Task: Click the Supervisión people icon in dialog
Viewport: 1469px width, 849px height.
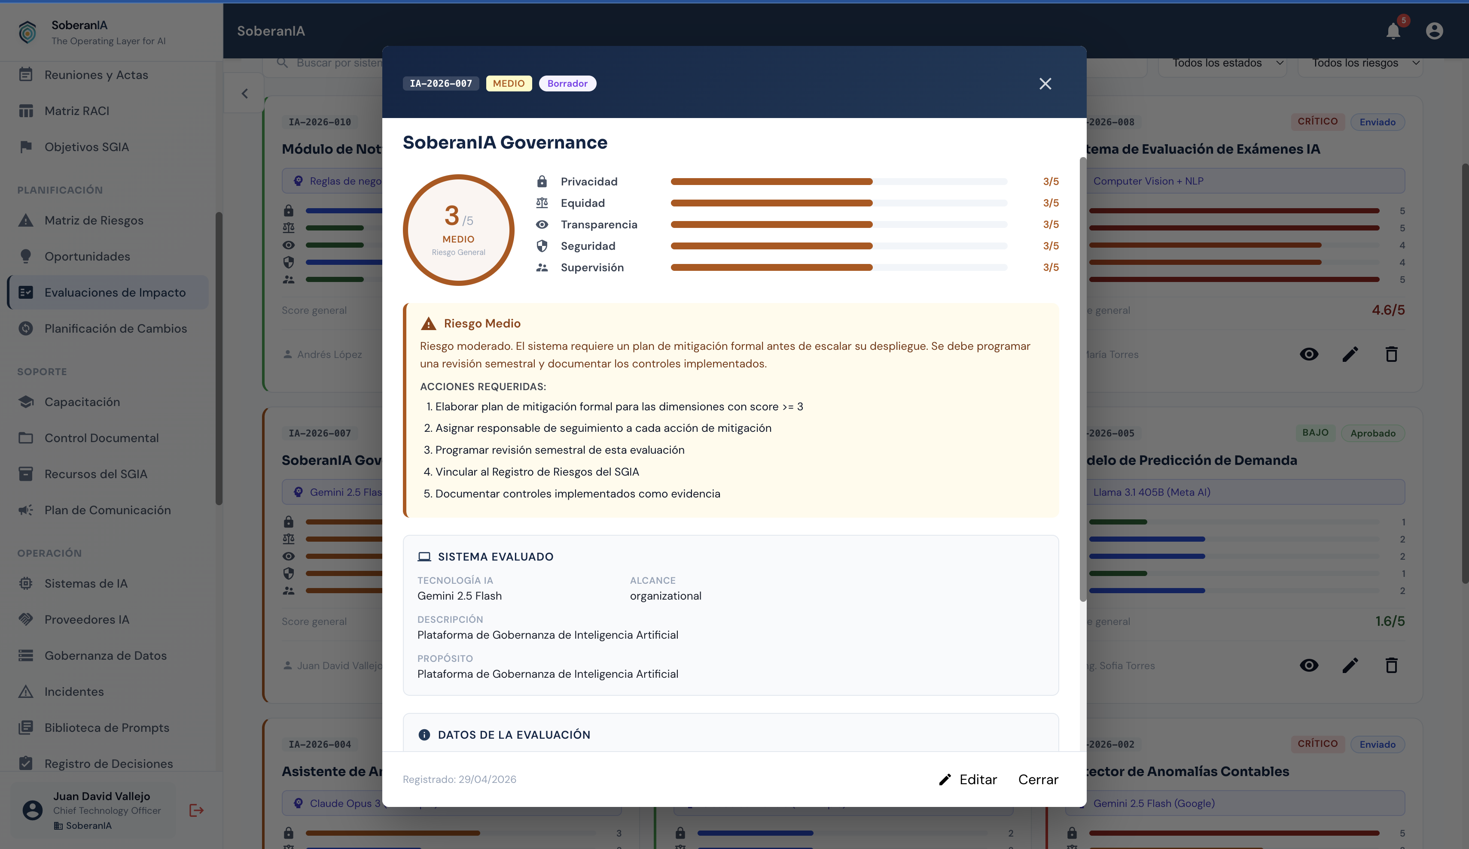Action: click(x=542, y=267)
